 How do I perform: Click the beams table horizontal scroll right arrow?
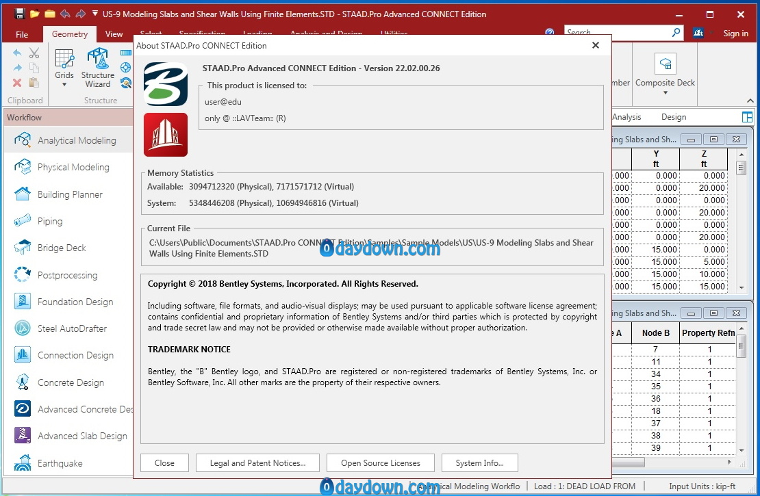tap(729, 462)
